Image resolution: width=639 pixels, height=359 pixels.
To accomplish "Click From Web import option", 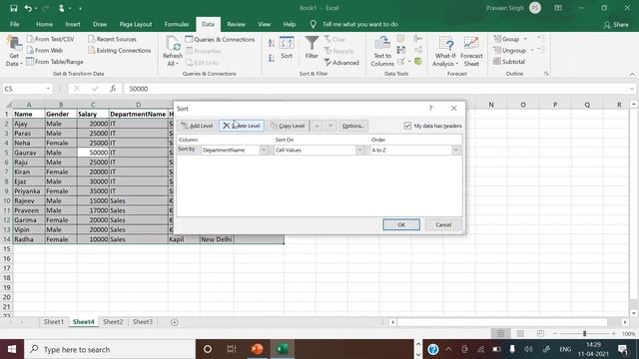I will (44, 51).
